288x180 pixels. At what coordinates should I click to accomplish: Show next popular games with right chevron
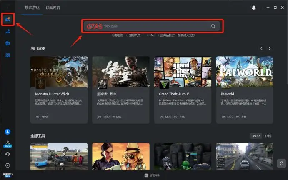pos(270,48)
